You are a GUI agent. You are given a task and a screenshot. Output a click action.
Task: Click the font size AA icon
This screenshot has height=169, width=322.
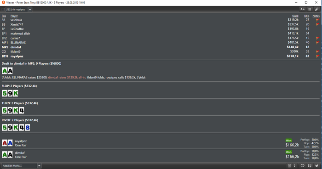tap(303, 9)
